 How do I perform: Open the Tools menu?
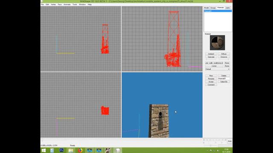(75, 5)
